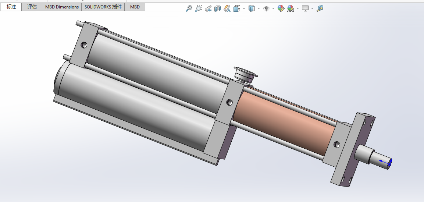Toggle the Section View tool
424x202 pixels.
(218, 9)
